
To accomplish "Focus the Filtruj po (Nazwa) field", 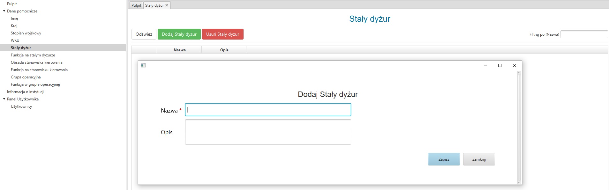I will [x=584, y=34].
